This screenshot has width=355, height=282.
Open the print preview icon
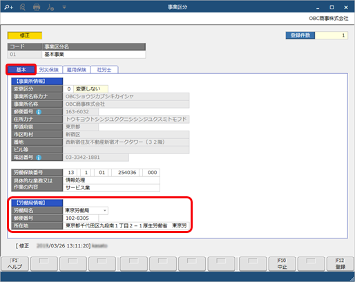tap(23, 8)
